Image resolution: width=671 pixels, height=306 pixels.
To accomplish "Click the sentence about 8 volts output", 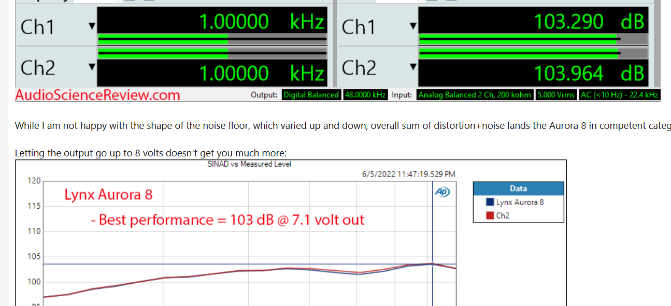I will pos(150,153).
